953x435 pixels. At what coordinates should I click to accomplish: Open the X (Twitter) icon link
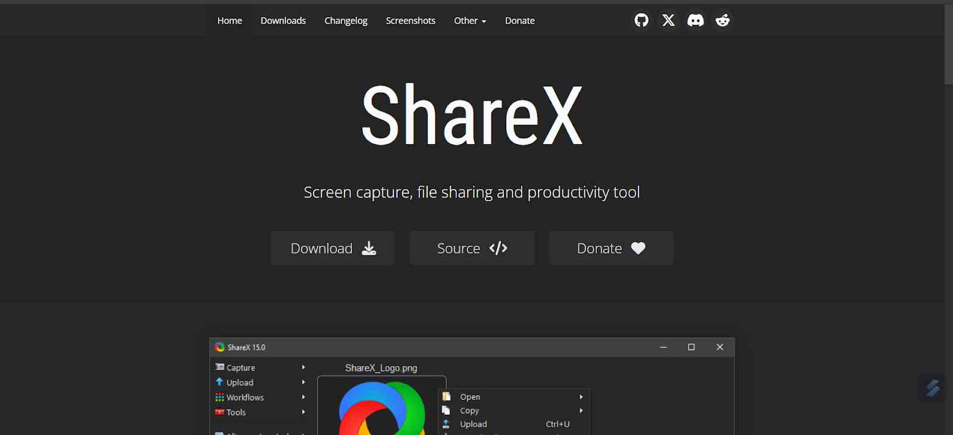pyautogui.click(x=668, y=20)
